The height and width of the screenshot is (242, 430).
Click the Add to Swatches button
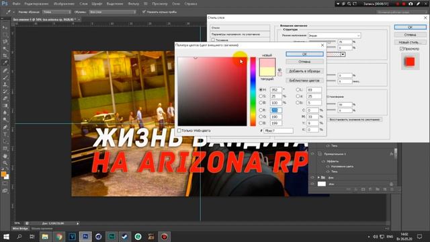click(x=304, y=71)
